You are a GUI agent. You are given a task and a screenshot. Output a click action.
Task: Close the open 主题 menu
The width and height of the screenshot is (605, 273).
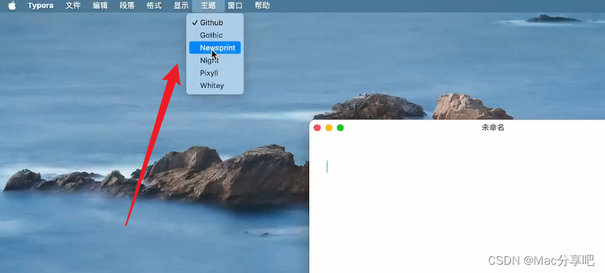(208, 6)
